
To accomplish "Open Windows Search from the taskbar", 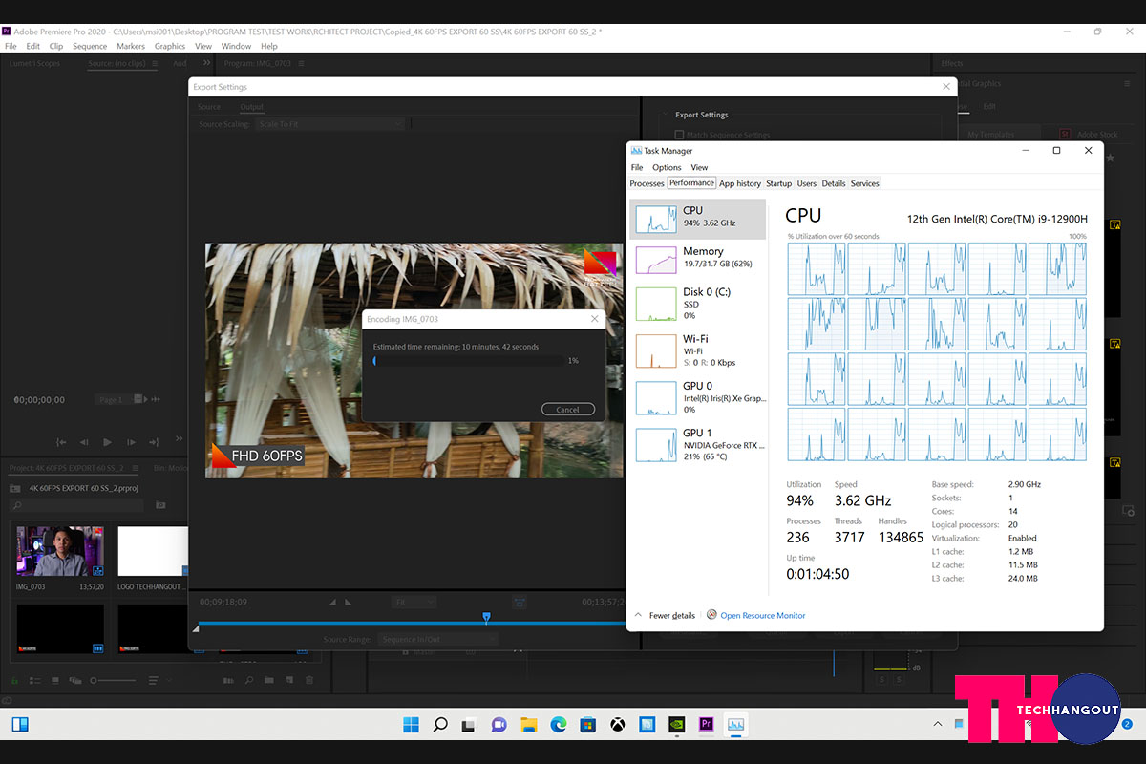I will coord(440,725).
